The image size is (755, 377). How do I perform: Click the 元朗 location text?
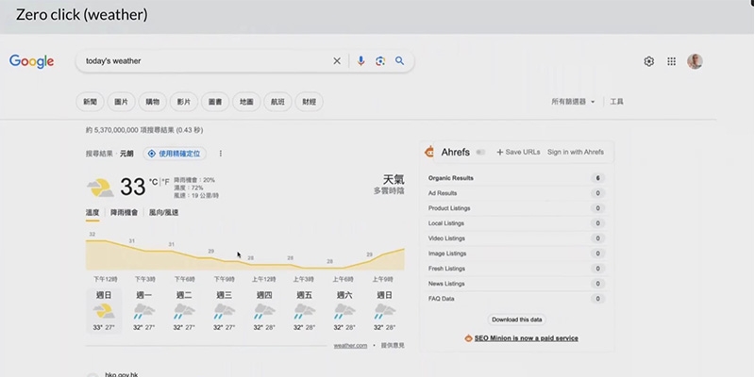[126, 154]
